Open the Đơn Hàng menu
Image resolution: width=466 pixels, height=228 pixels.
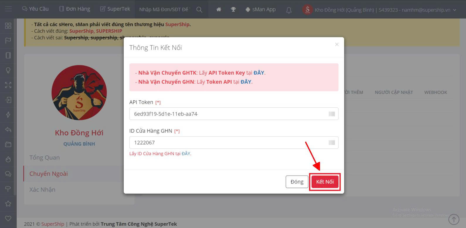click(x=75, y=9)
